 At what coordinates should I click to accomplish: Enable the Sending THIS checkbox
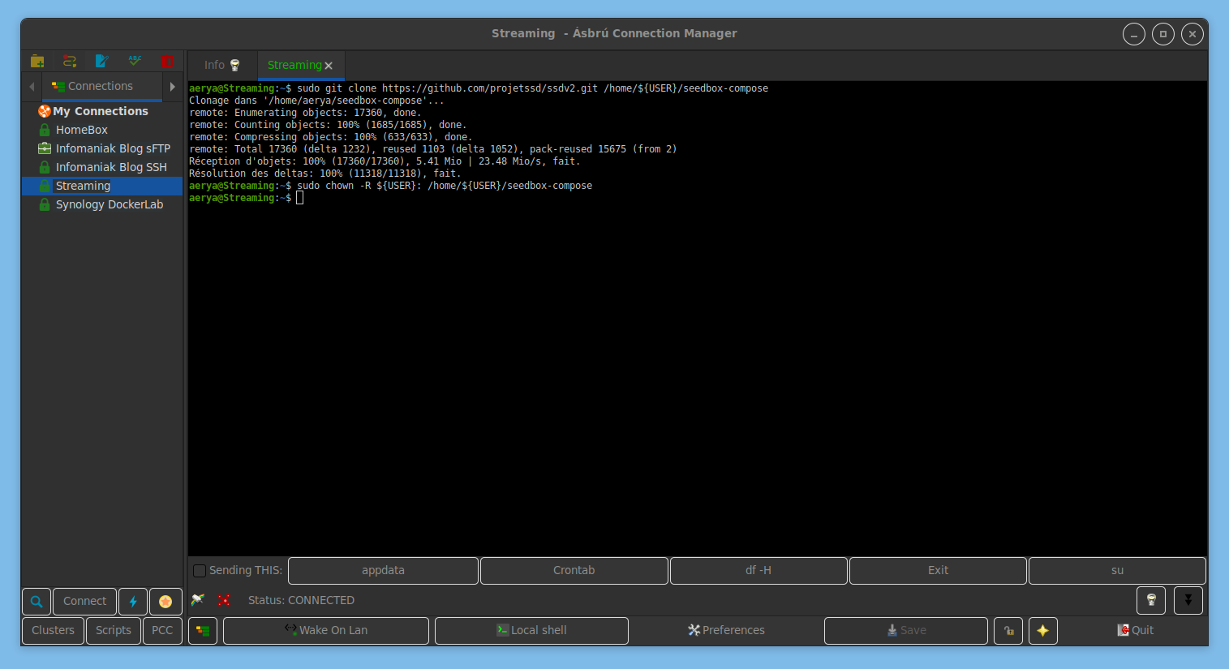(200, 571)
